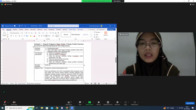Viewport: 196px width, 110px height.
Task: Select the Normal style
Action: 66,35
